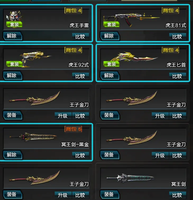Click 王子金刀 thumbnail right of 冥王剑-黑金
The image size is (193, 200).
(x=132, y=138)
